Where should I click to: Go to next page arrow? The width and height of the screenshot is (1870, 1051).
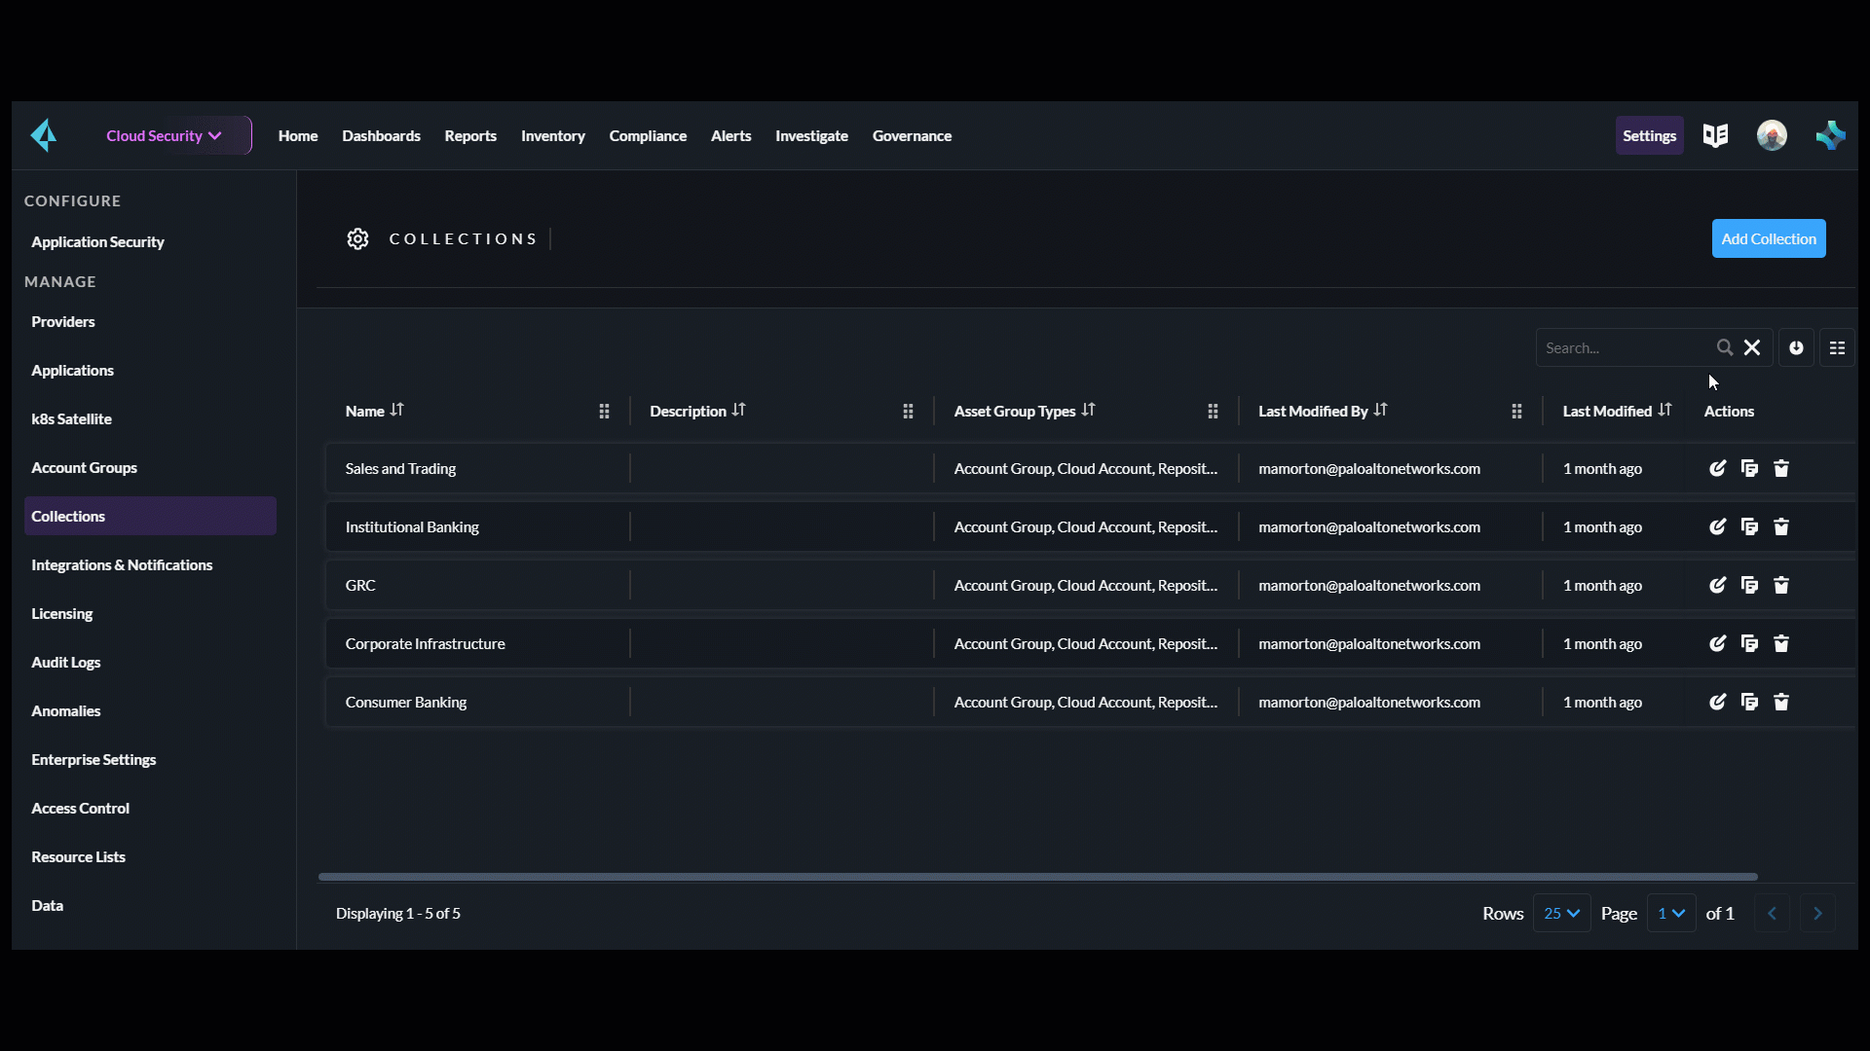[1817, 913]
